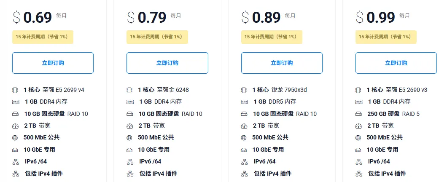Select the 15-year billing badge under $0.79
The image size is (447, 182).
(x=157, y=37)
